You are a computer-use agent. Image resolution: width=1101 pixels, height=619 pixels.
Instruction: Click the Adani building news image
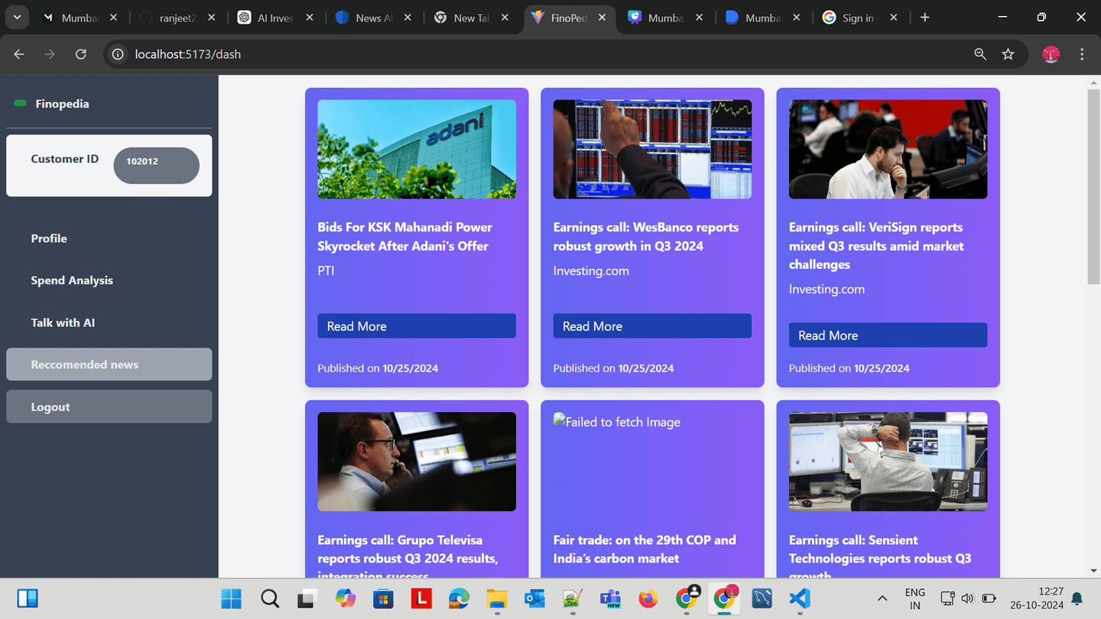pos(417,149)
